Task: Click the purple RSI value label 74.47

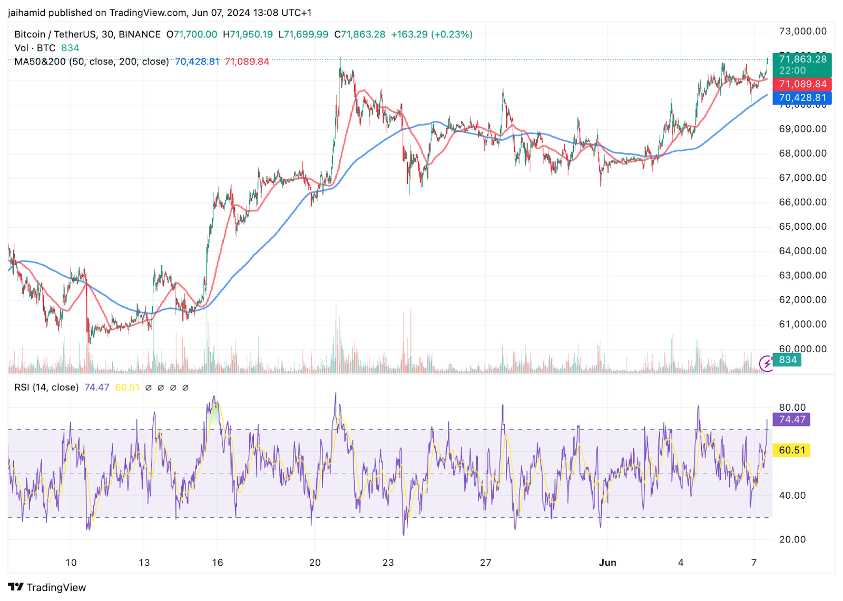Action: tap(791, 420)
